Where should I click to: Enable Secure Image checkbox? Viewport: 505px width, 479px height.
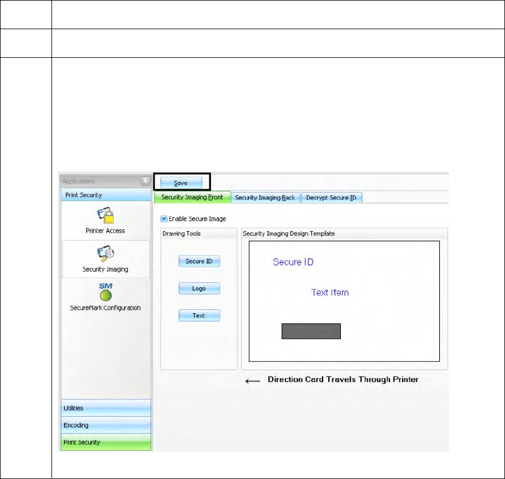click(x=164, y=219)
